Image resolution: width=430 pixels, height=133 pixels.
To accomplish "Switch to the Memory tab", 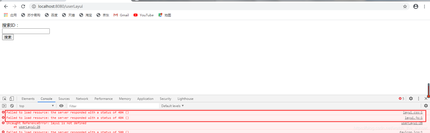I will coord(125,99).
